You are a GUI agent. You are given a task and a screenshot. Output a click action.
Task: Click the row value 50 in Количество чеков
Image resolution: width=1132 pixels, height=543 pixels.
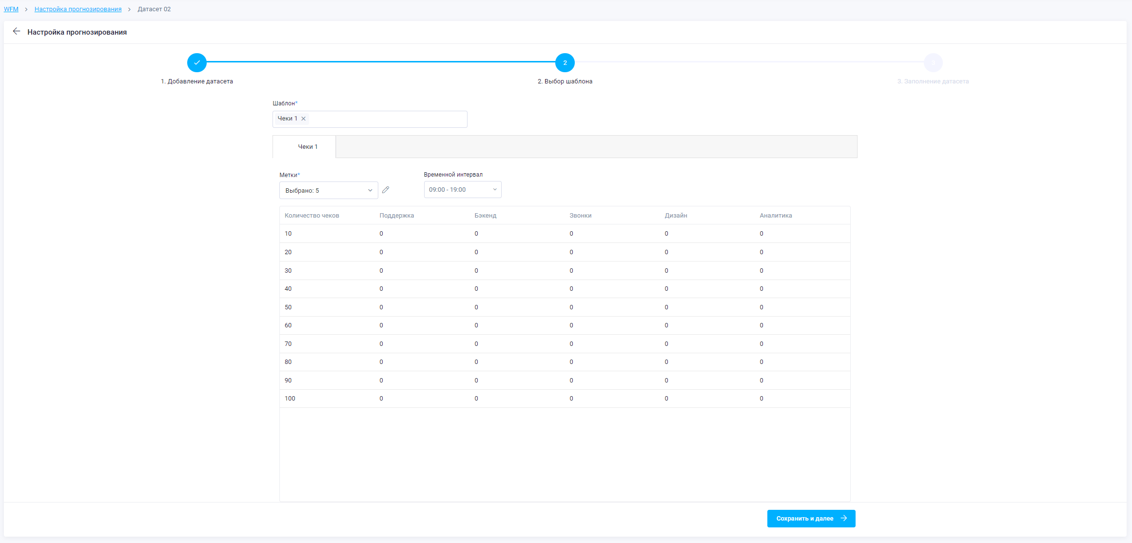(x=288, y=307)
